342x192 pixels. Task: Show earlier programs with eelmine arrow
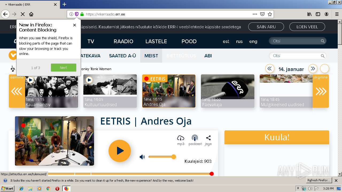(x=17, y=91)
